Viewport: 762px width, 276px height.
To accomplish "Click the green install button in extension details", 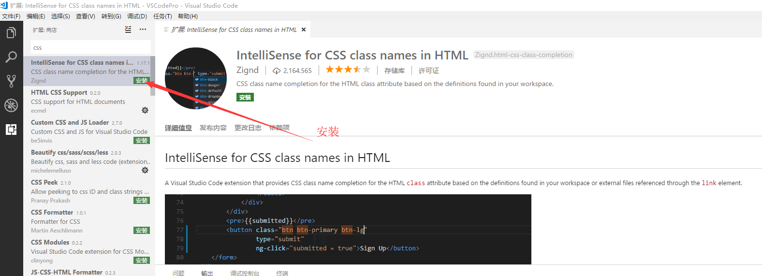I will point(245,97).
